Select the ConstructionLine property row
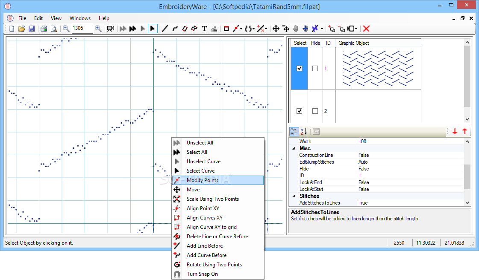 tap(376, 155)
